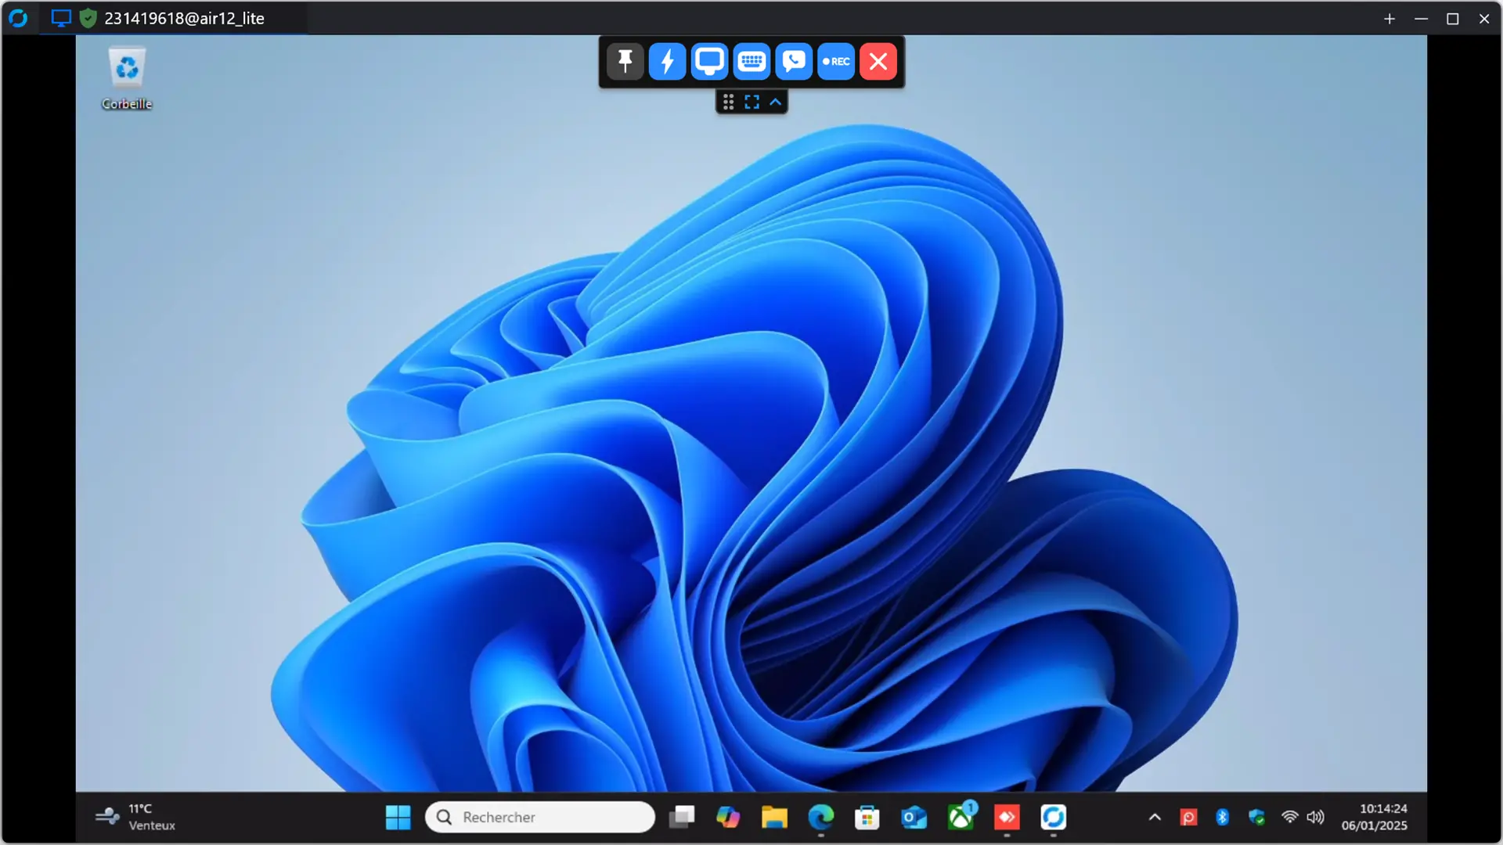Click monitor icon in session tab
This screenshot has height=845, width=1503.
tap(61, 18)
